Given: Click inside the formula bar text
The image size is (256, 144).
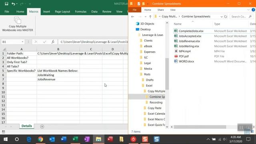Looking at the screenshot, I should 93,42.
